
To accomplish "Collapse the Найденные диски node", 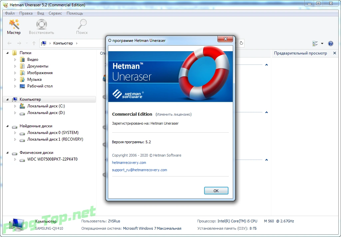I will 7,126.
